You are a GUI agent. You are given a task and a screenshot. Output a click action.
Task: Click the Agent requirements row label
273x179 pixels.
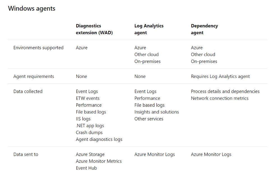coord(34,76)
